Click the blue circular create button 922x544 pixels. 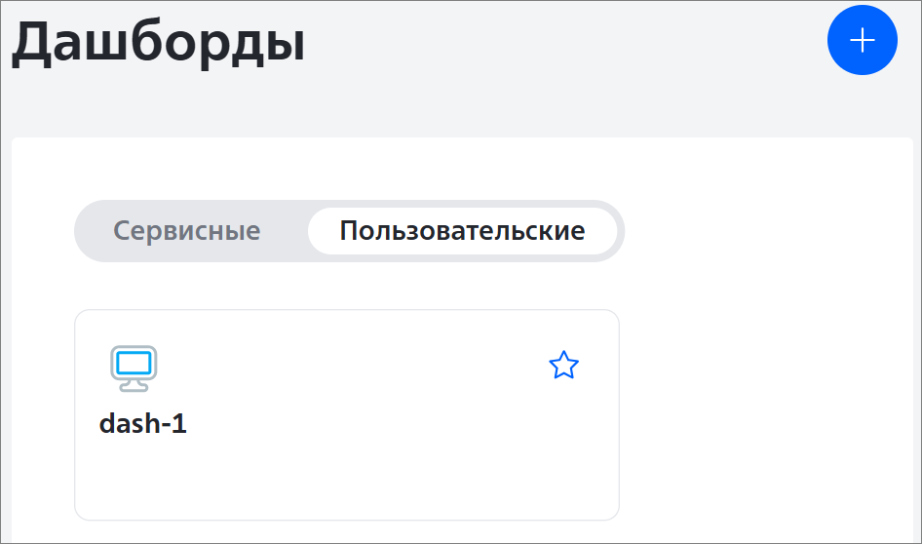[x=862, y=40]
